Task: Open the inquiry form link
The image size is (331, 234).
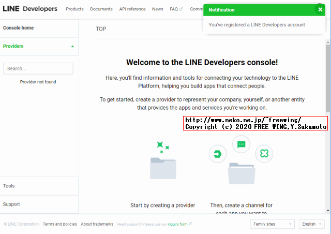Action: click(177, 224)
